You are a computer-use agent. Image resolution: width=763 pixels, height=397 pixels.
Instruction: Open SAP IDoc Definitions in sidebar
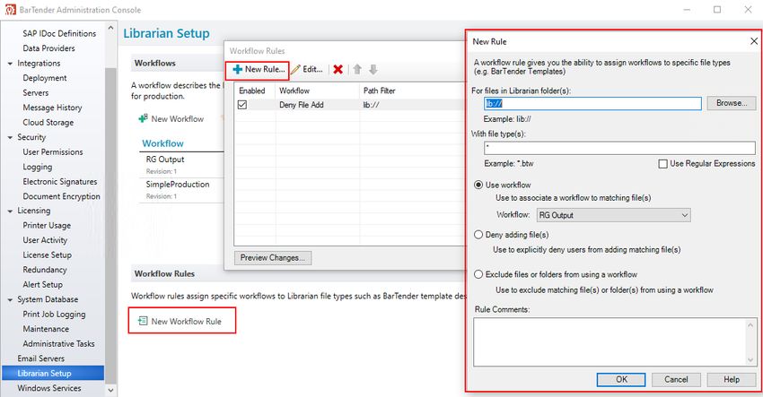[59, 33]
